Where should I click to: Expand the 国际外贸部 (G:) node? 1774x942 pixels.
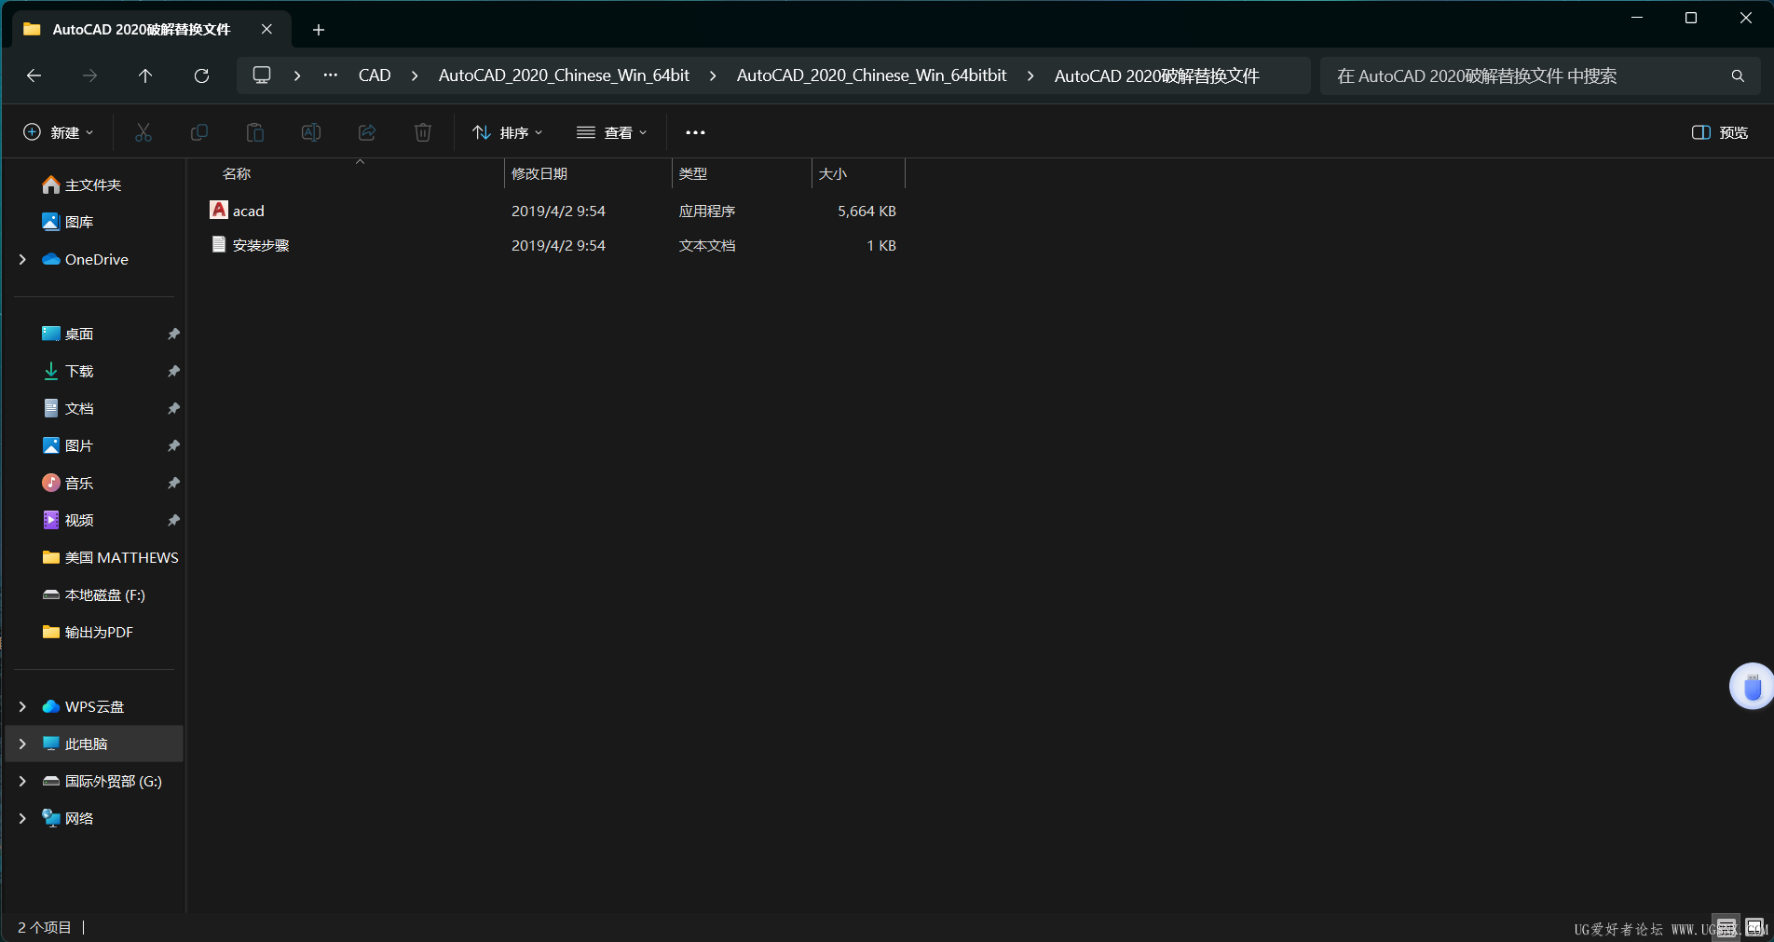(x=23, y=781)
